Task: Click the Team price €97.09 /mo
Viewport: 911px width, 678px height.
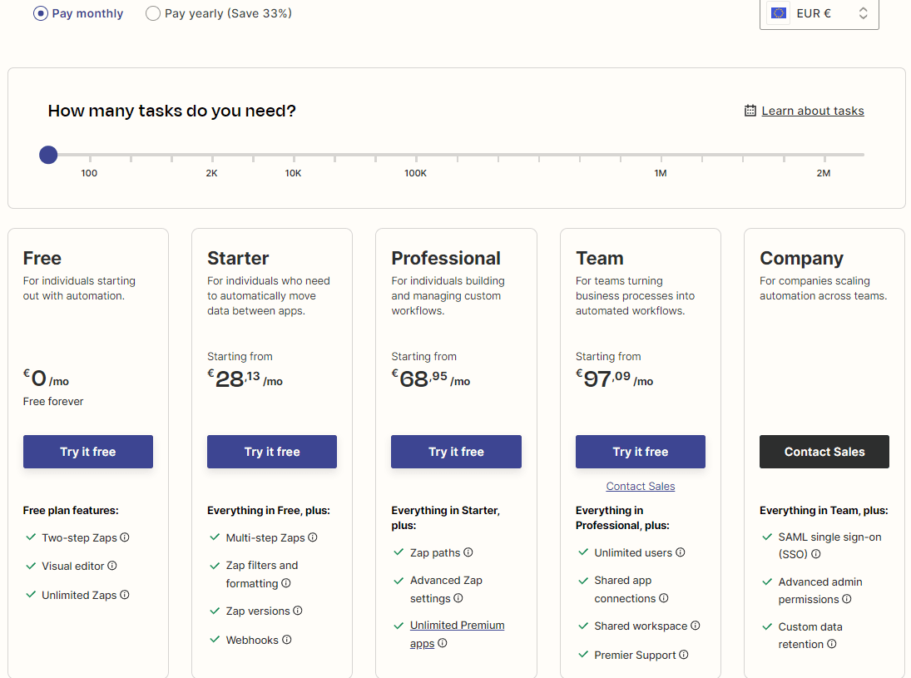Action: click(x=614, y=379)
